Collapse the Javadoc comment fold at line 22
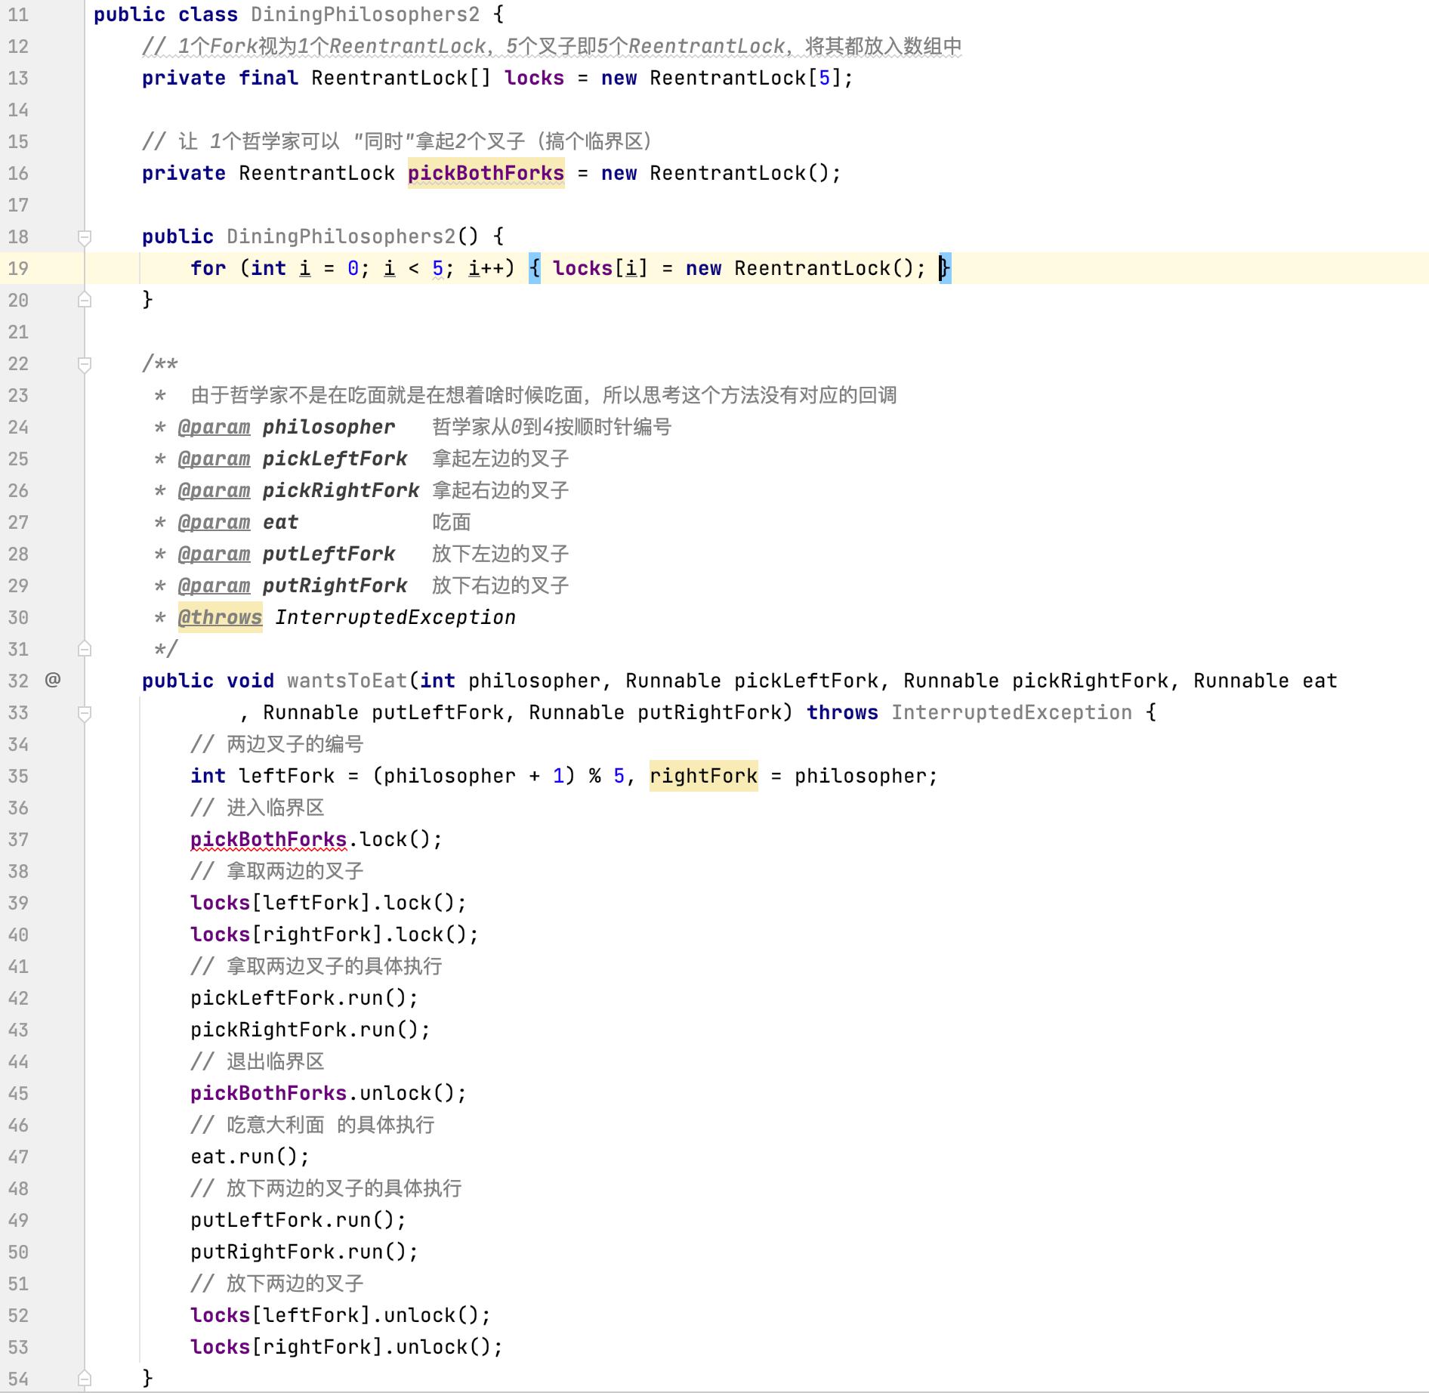Image resolution: width=1429 pixels, height=1393 pixels. (x=85, y=364)
